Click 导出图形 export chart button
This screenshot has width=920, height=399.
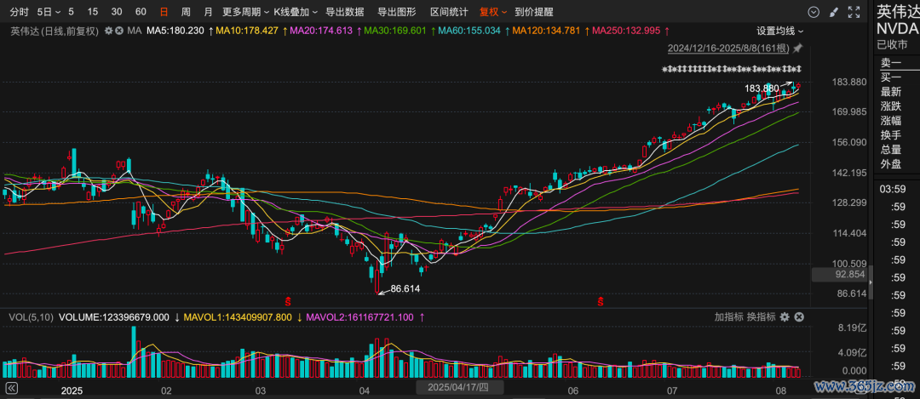397,12
